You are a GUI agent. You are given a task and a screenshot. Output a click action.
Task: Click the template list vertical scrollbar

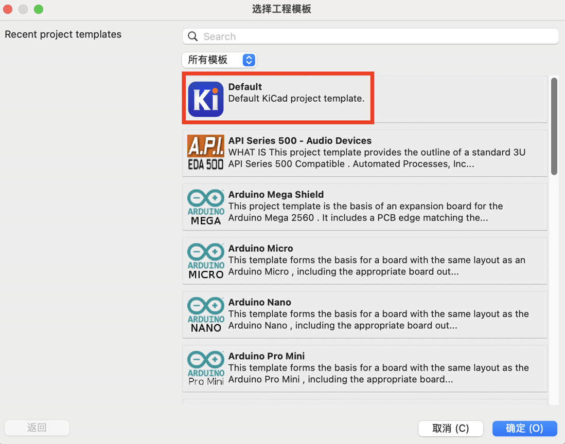[554, 126]
